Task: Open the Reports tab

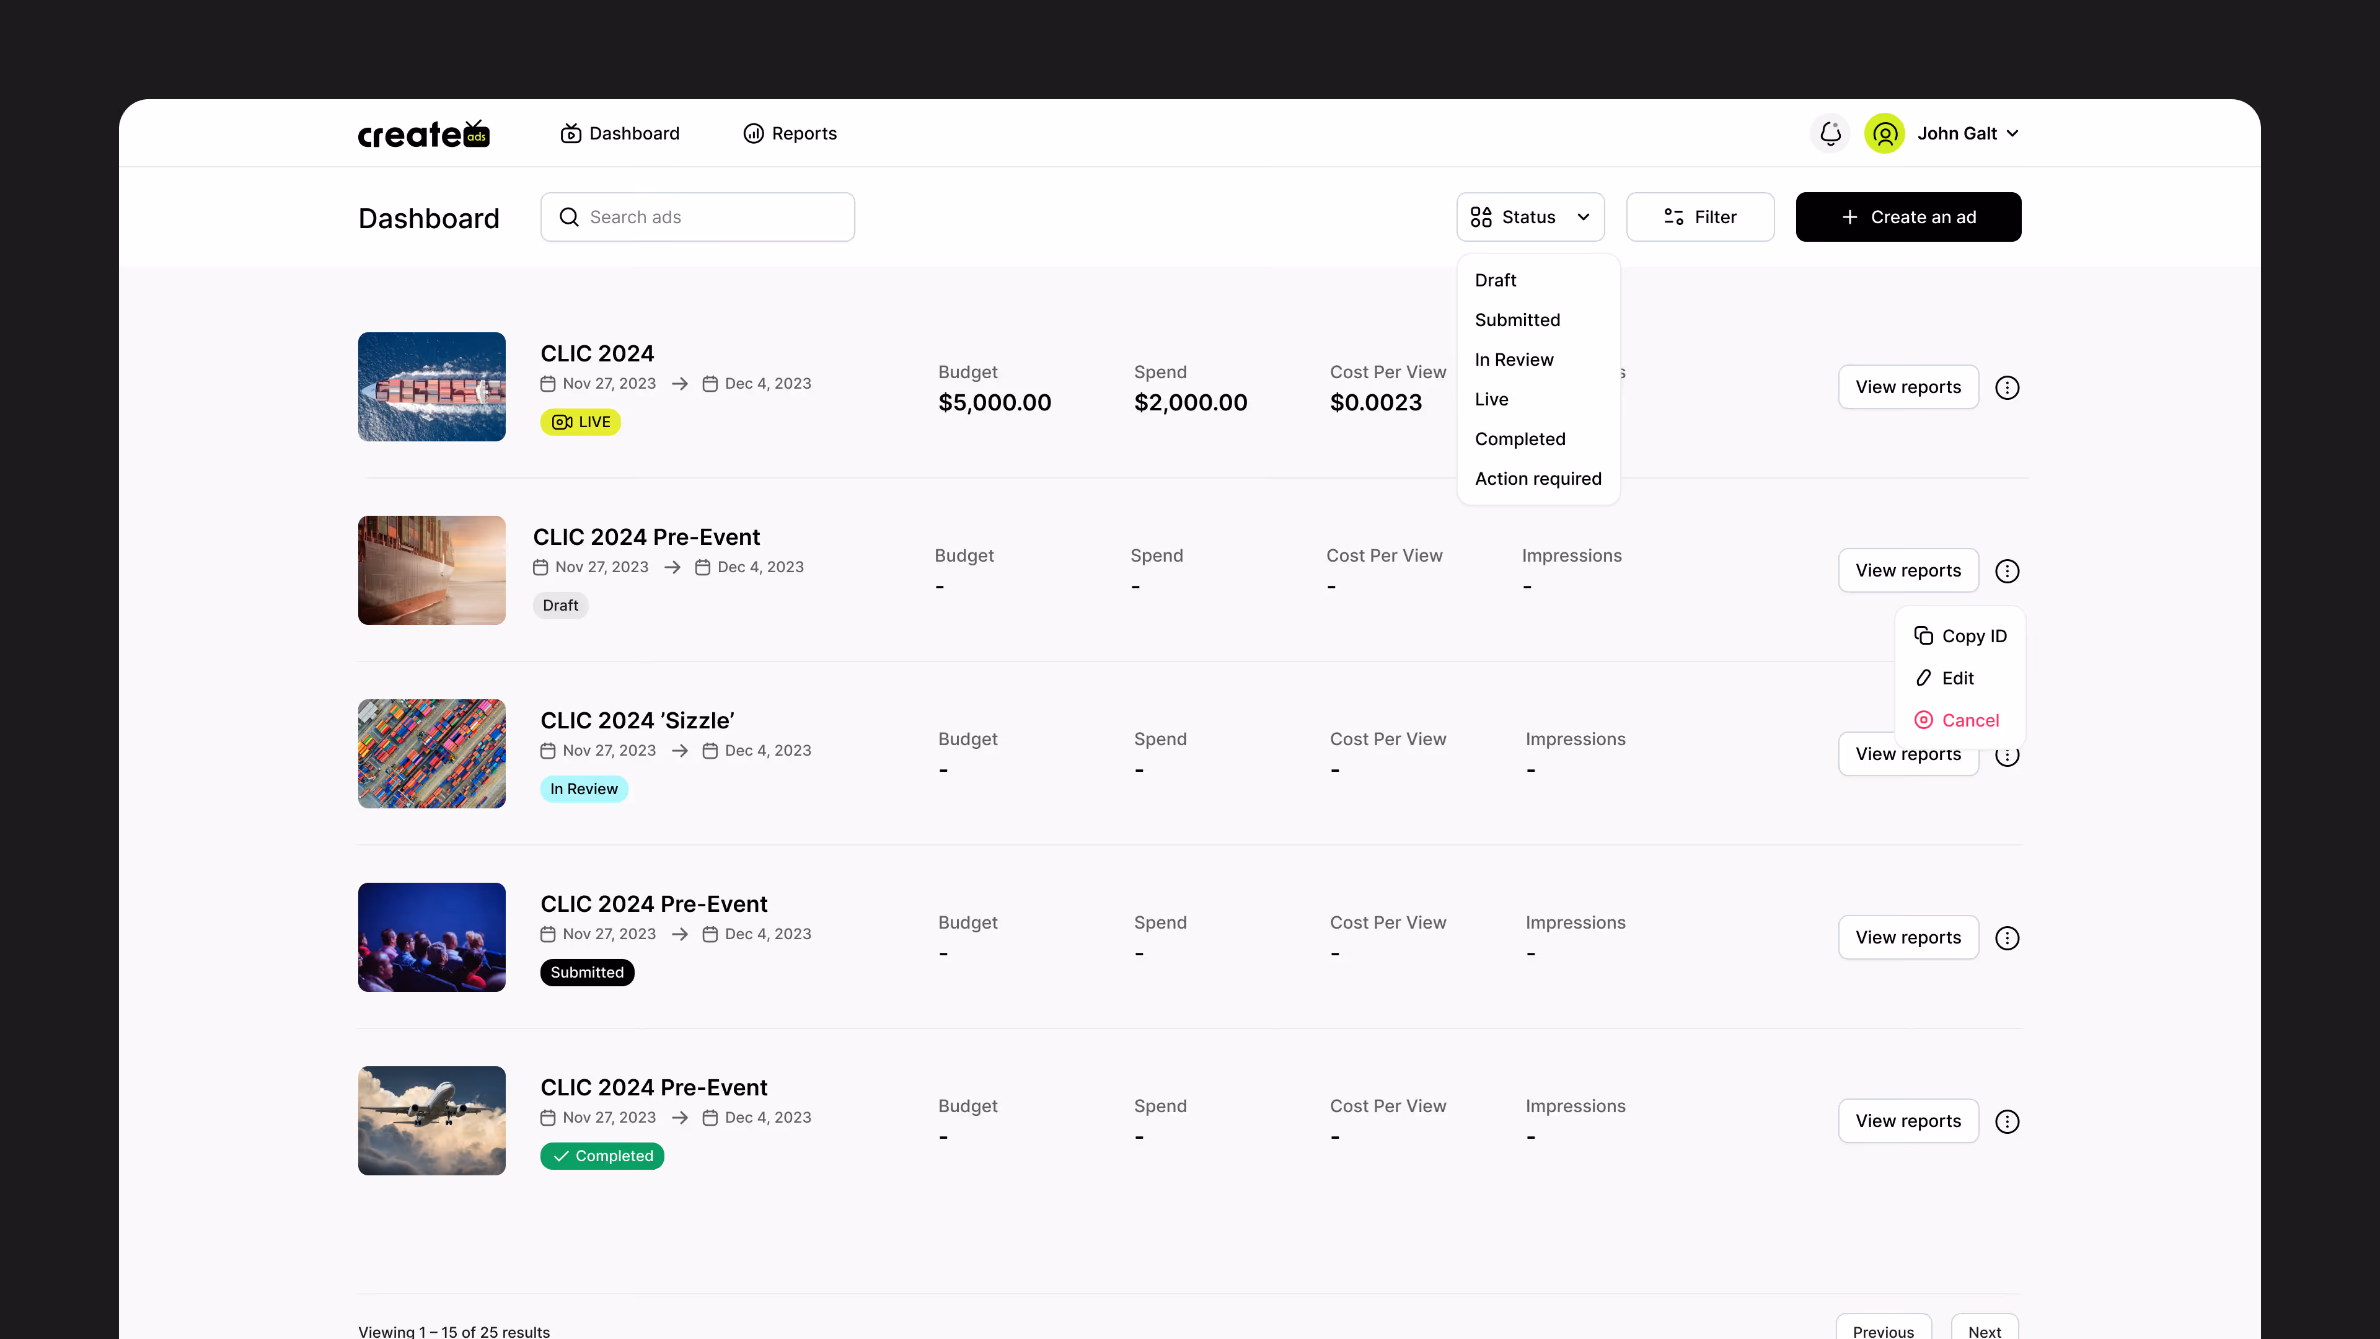Action: (790, 133)
